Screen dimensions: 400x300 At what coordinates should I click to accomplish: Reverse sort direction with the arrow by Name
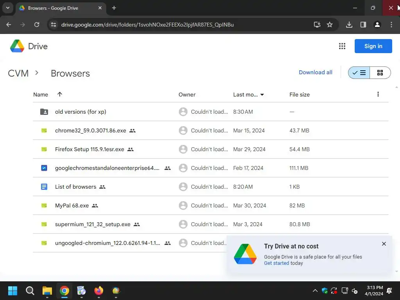pos(60,95)
